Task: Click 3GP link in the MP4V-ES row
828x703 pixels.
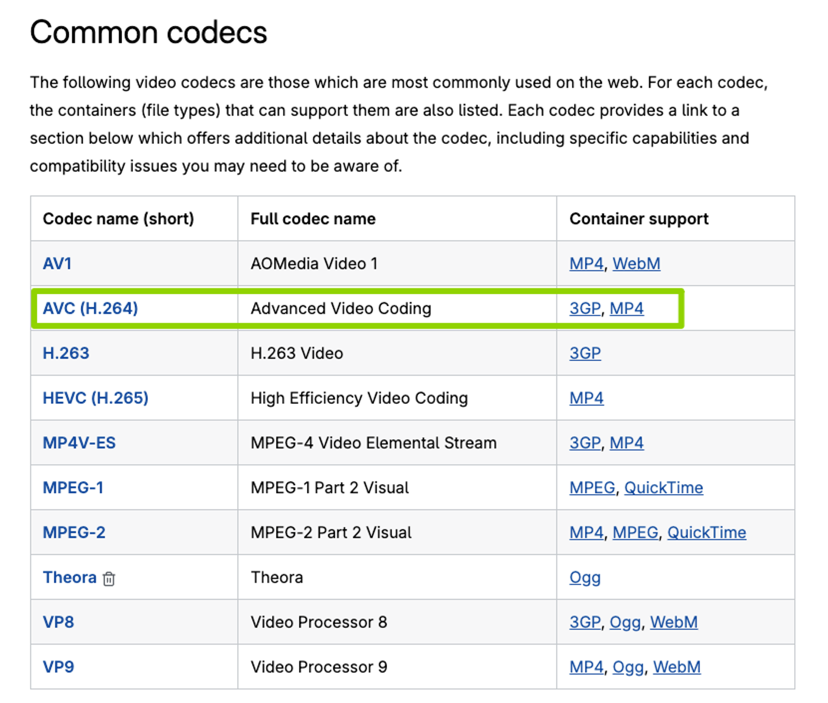Action: [x=585, y=443]
